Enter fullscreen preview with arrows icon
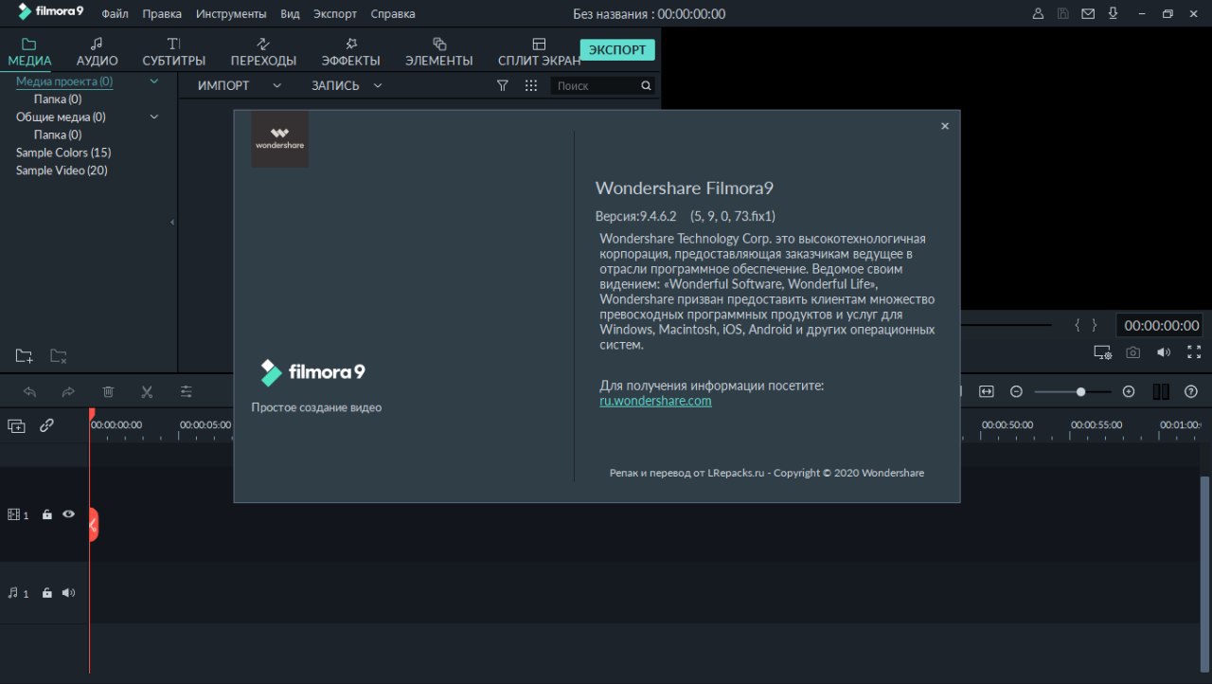This screenshot has height=684, width=1212. tap(1194, 352)
